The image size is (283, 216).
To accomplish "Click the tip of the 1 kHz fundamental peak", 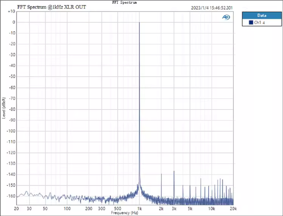I will (x=139, y=23).
